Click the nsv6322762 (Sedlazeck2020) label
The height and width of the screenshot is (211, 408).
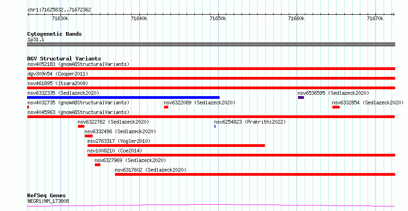[x=113, y=122]
